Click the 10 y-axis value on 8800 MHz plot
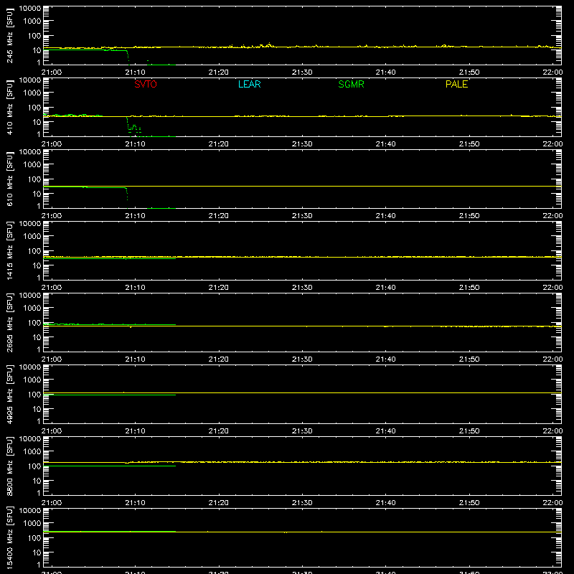 (x=37, y=481)
